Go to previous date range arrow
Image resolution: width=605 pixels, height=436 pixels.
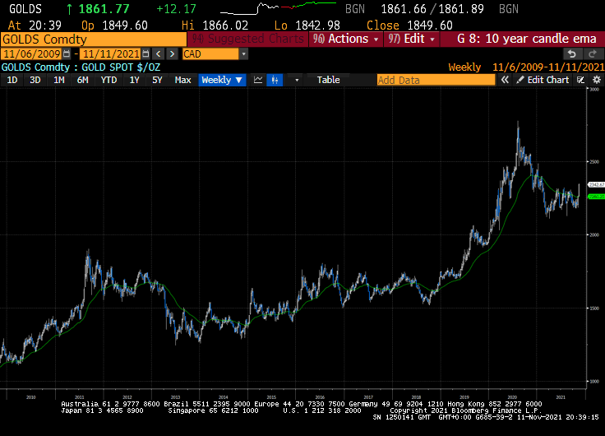tap(158, 53)
